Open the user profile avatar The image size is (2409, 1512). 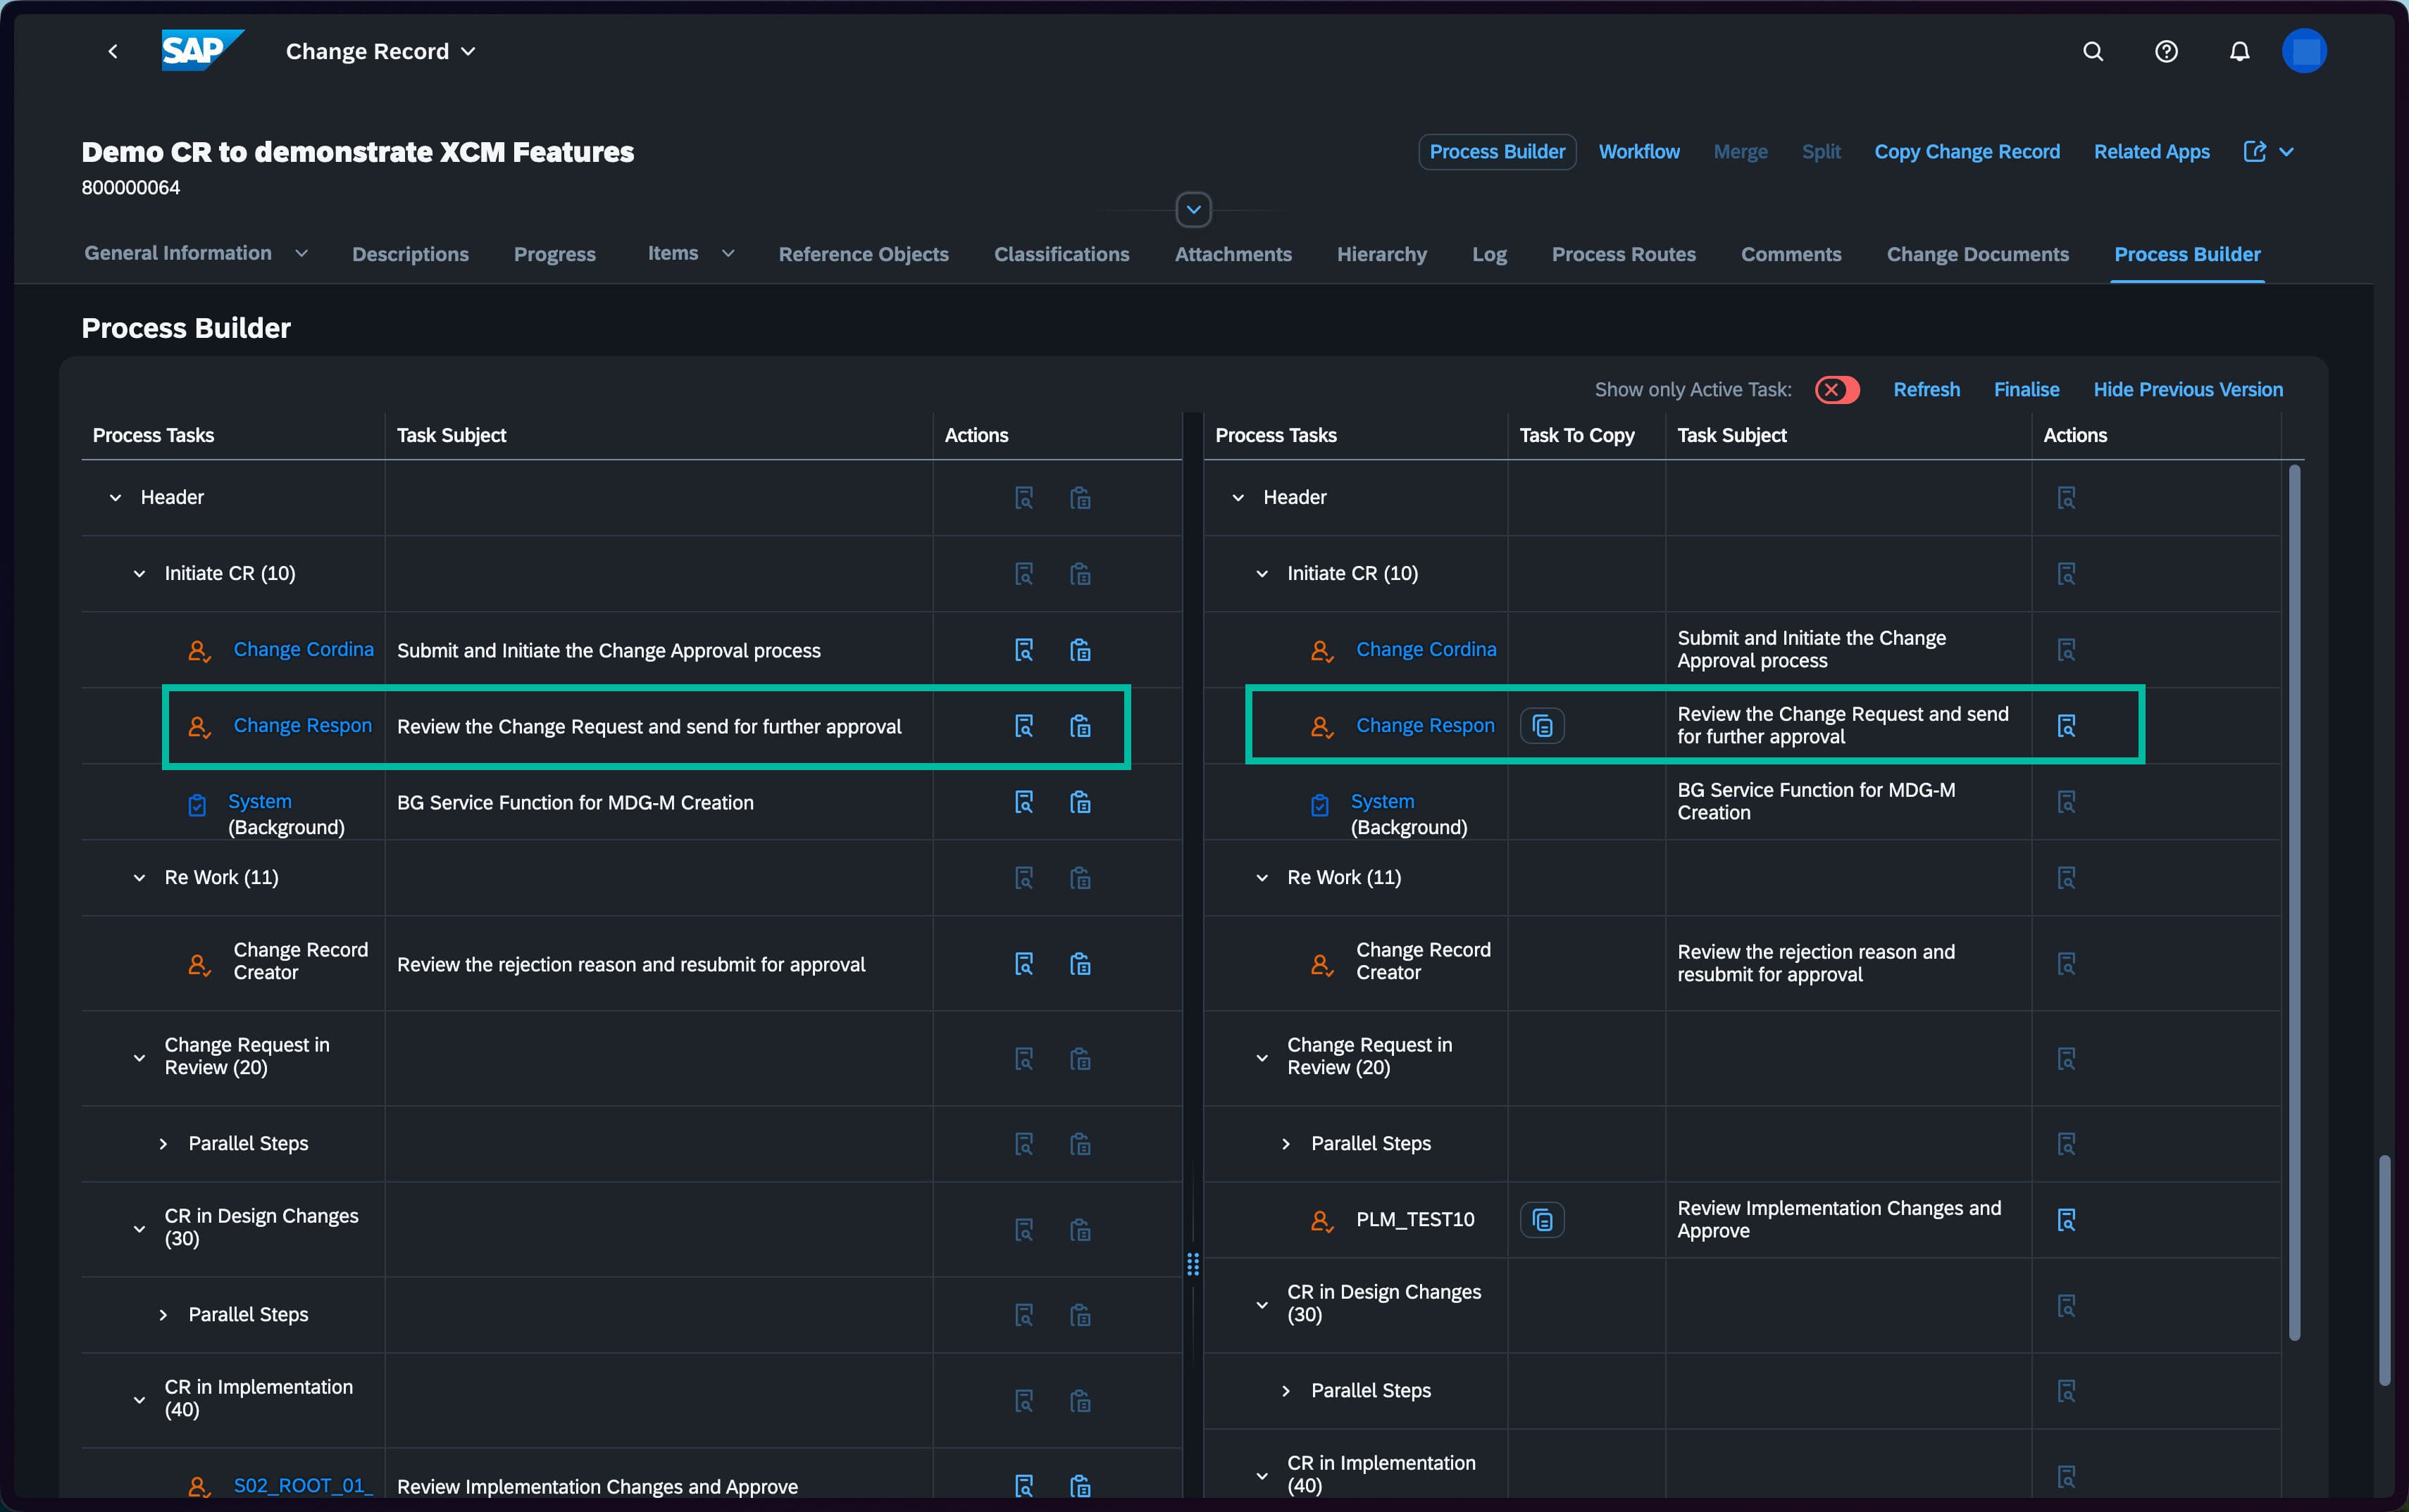pos(2304,51)
